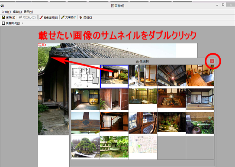
Task: Select the bonsai tree thumbnail
Action: pyautogui.click(x=85, y=147)
